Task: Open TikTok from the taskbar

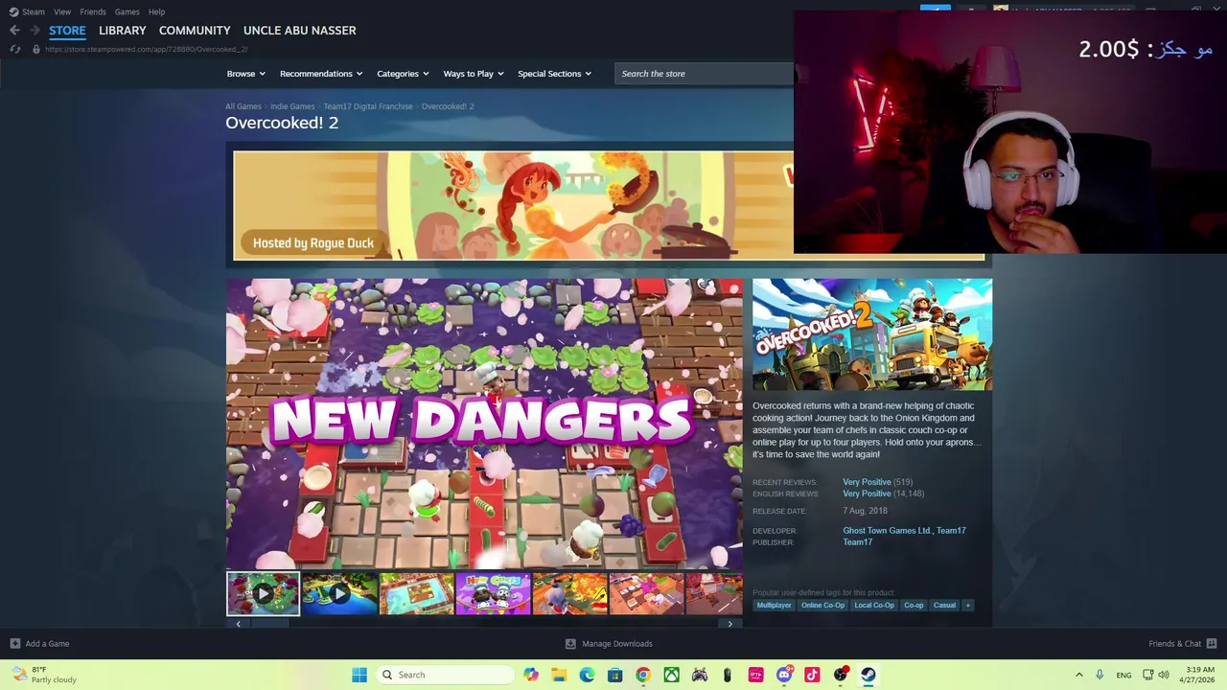Action: 812,675
